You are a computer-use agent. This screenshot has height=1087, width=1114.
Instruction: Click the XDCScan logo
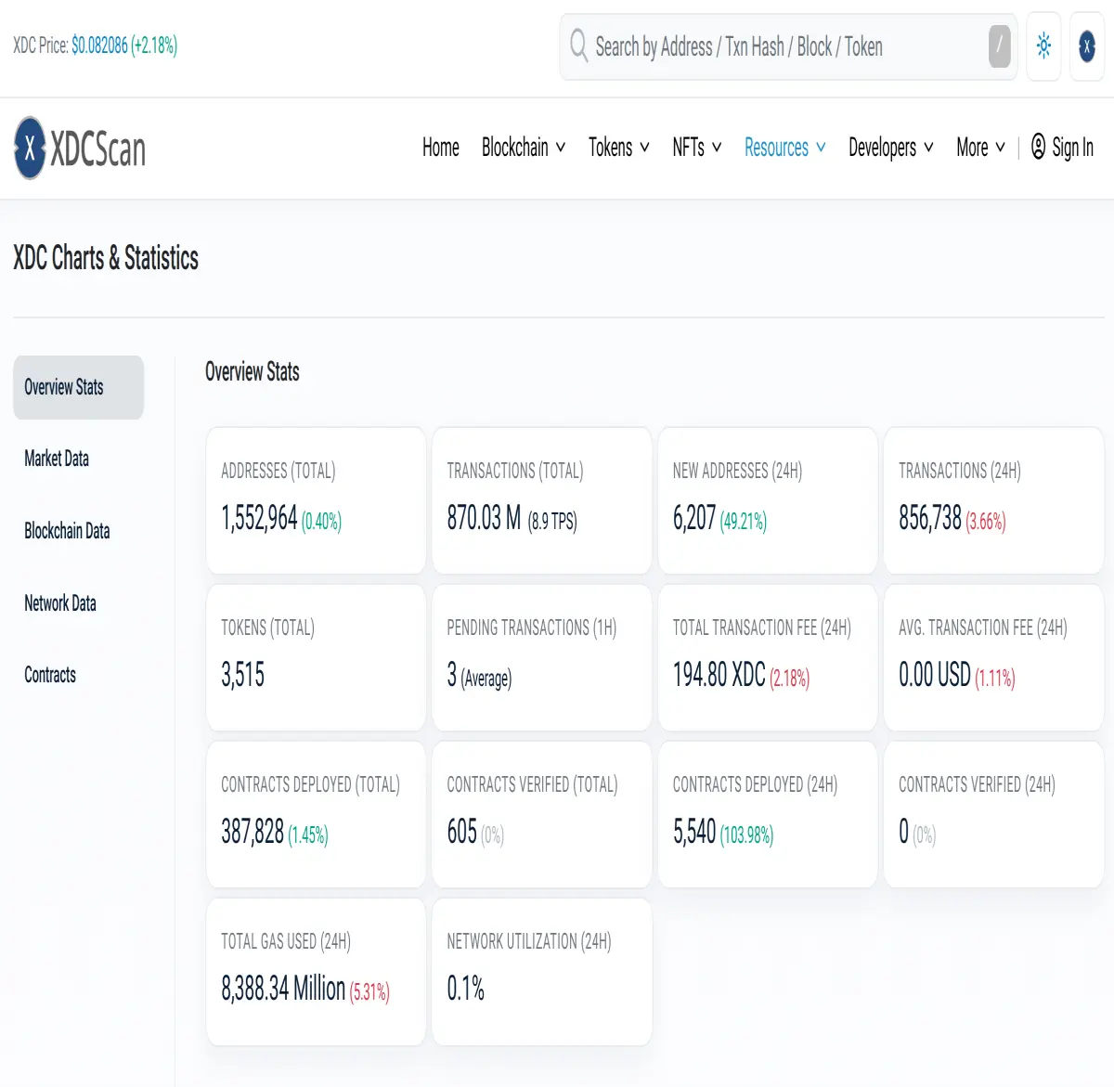pos(80,149)
